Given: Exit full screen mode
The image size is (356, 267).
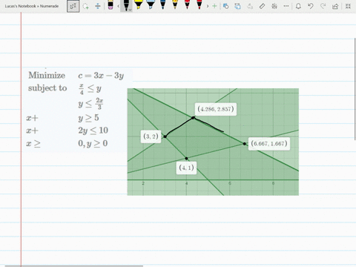Looking at the screenshot, I should [348, 6].
